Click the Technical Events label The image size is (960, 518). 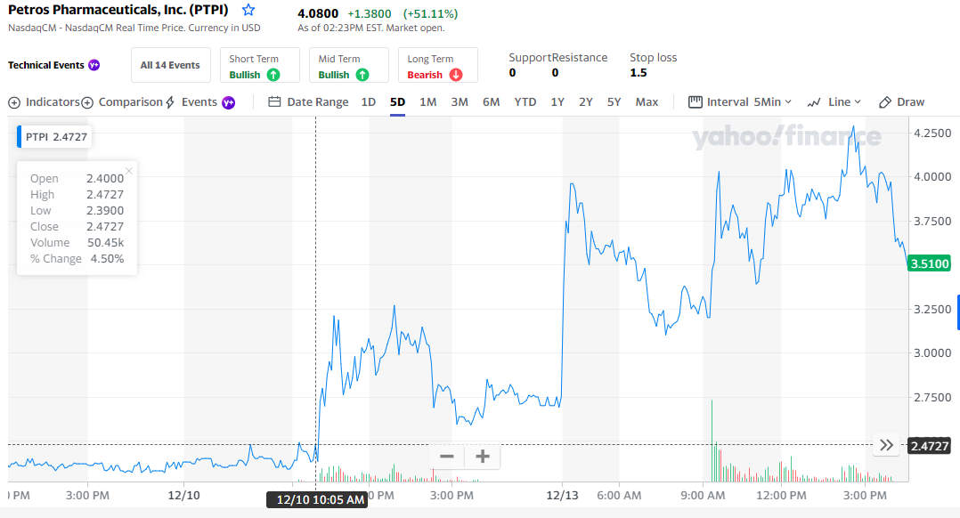click(46, 65)
